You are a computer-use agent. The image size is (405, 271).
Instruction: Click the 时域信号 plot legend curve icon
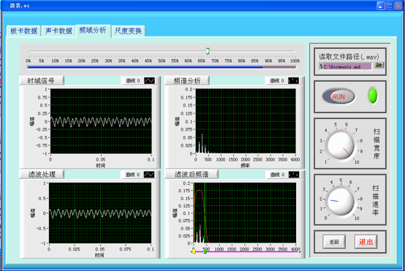149,81
